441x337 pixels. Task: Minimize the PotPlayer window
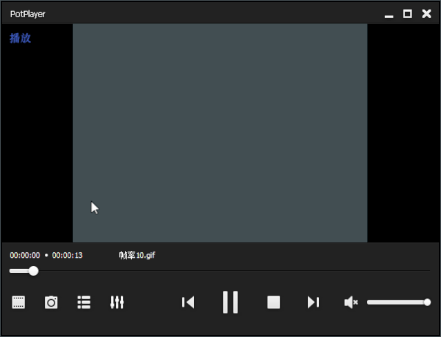pos(389,14)
